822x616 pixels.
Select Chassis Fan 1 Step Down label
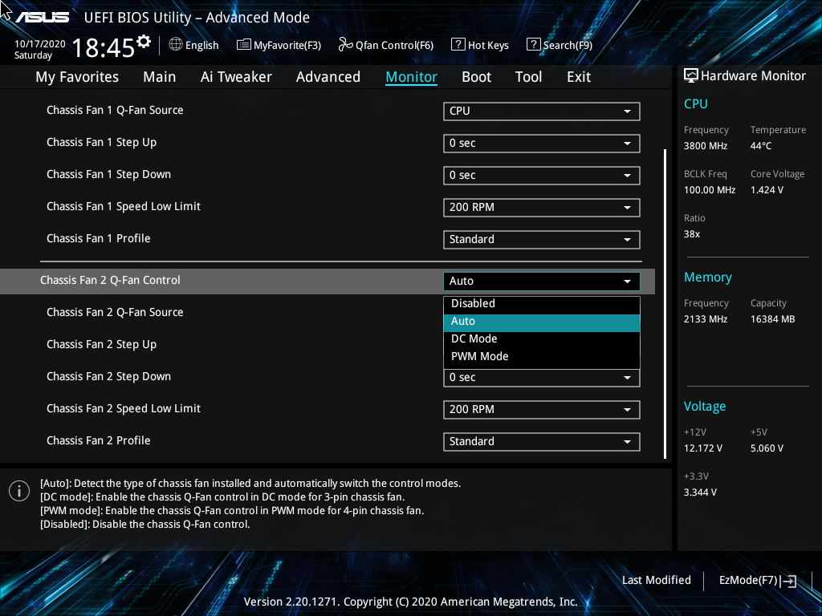coord(108,174)
